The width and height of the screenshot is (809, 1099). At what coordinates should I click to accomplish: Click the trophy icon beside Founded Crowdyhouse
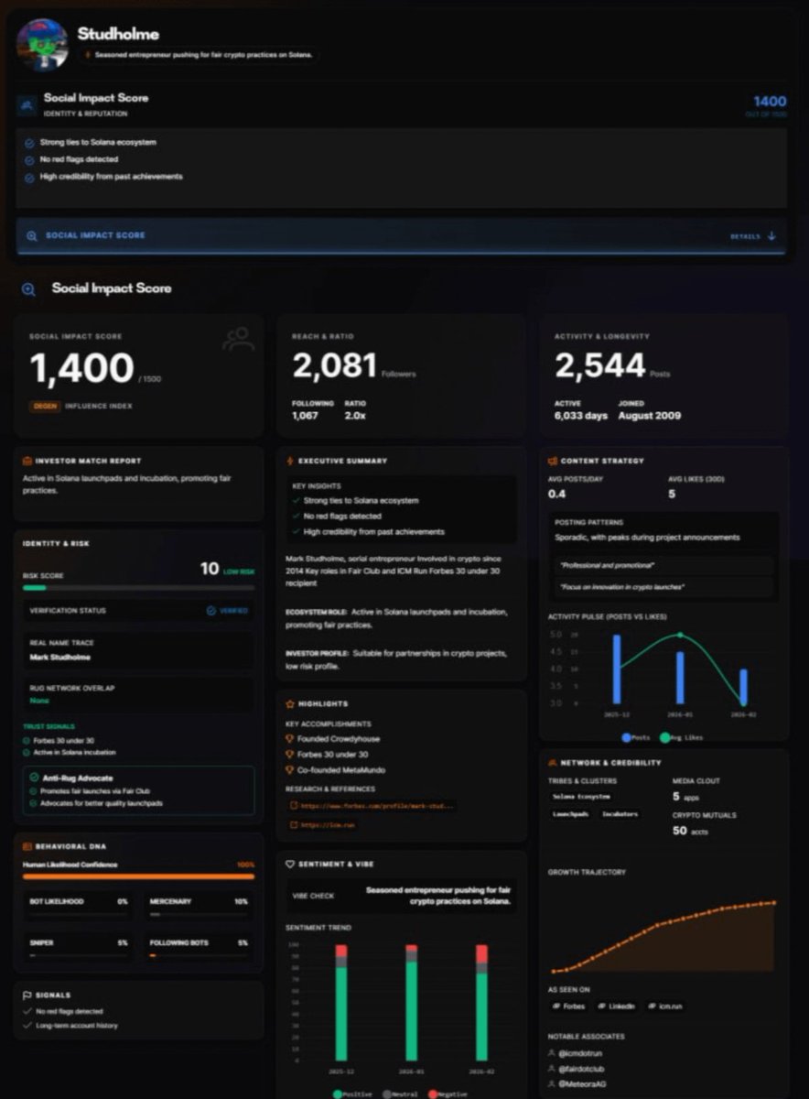point(290,739)
